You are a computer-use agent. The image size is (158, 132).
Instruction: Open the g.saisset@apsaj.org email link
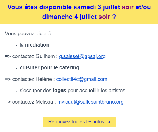click(82, 56)
